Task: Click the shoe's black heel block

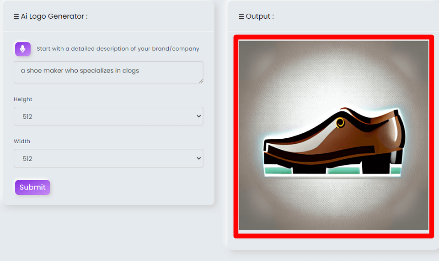Action: pos(376,166)
